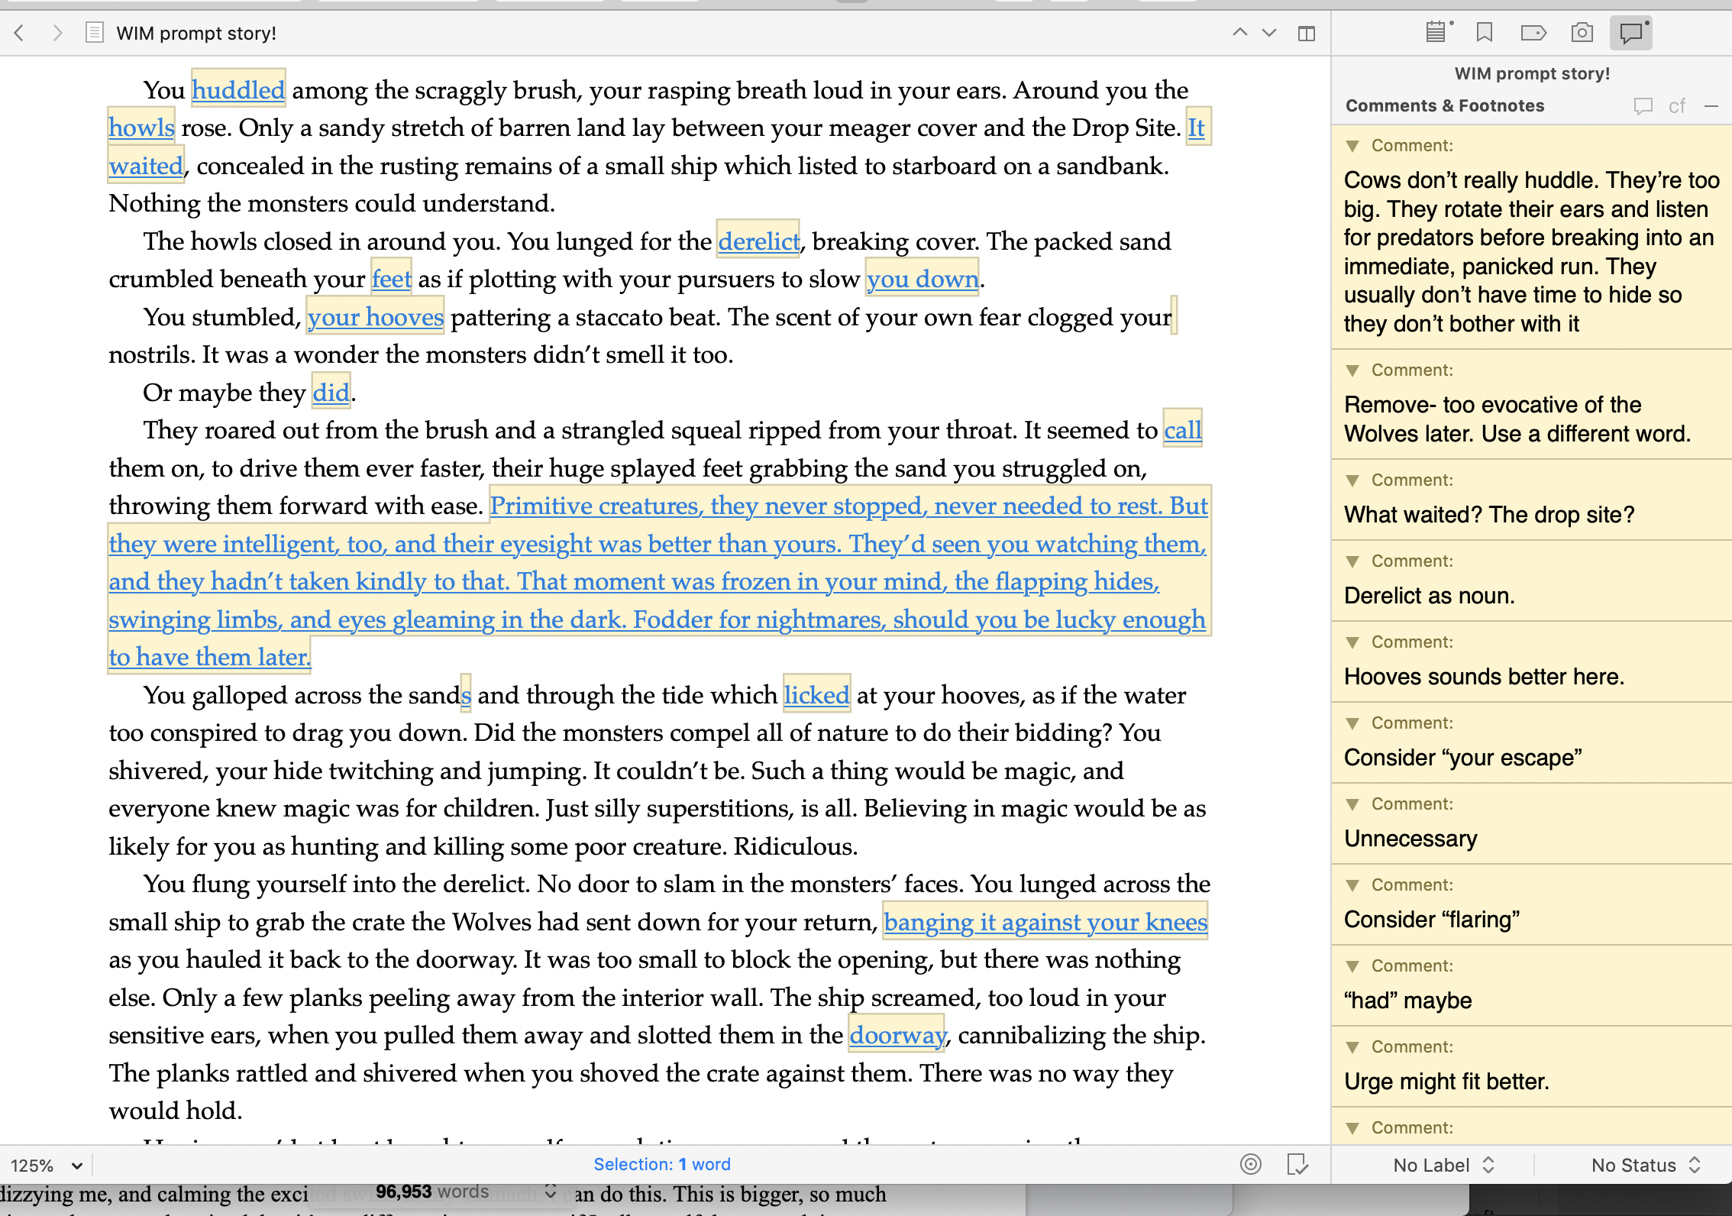Viewport: 1732px width, 1216px height.
Task: Collapse the 'Consider your escape' comment
Action: coord(1352,723)
